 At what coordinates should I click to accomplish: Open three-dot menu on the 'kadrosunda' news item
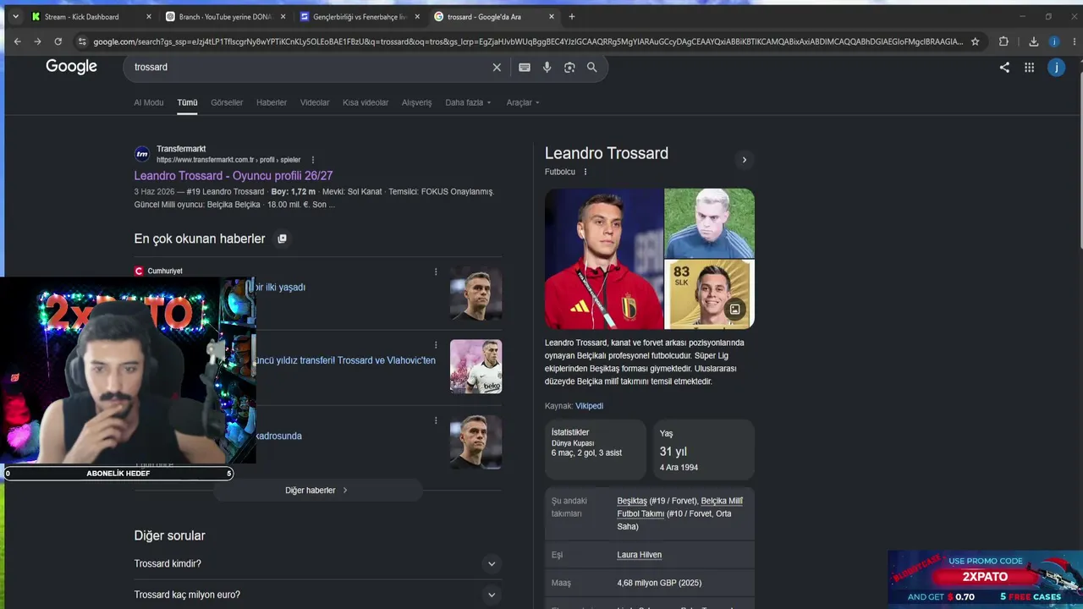(x=436, y=420)
